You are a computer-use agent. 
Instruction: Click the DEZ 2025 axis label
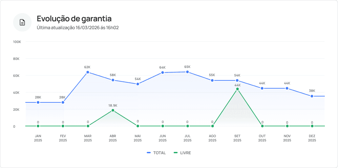(x=312, y=138)
